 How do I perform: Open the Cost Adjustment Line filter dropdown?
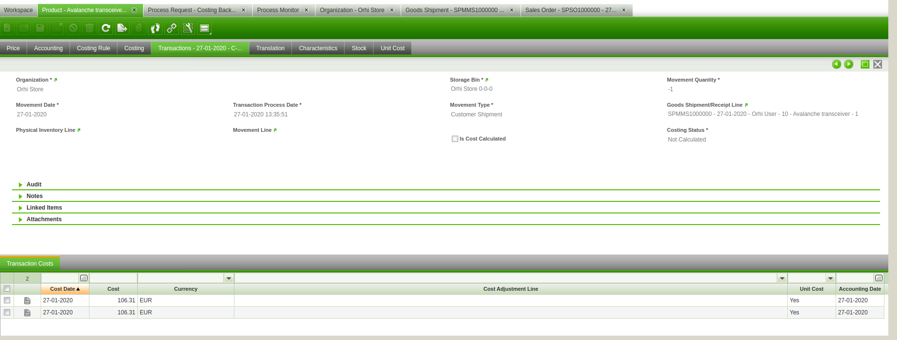[x=782, y=278]
